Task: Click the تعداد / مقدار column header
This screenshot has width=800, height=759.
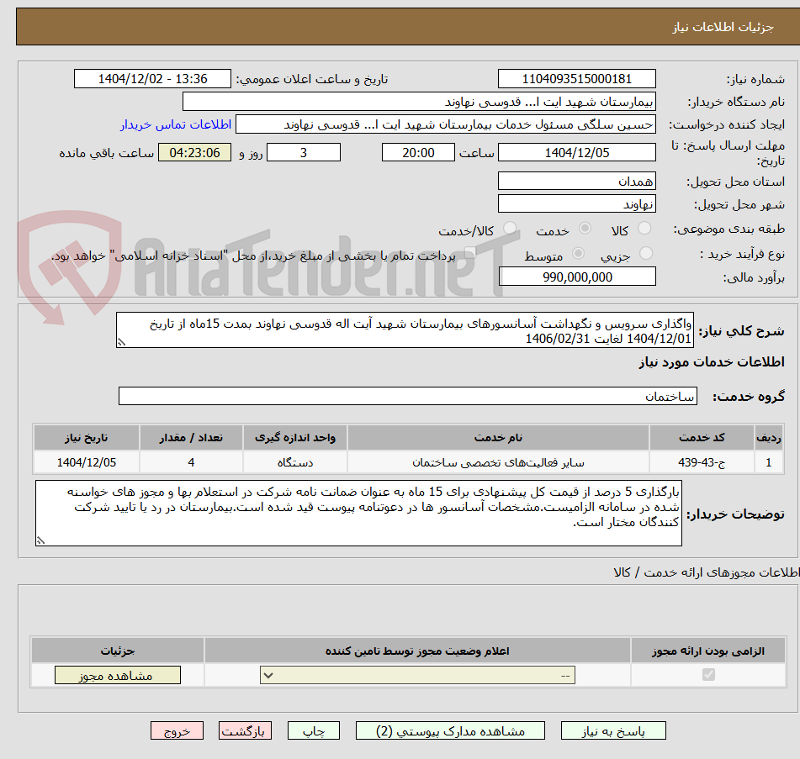Action: click(x=191, y=438)
